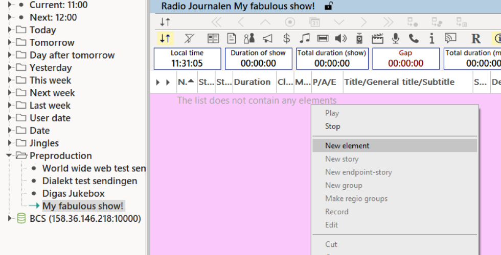Select the microphone filter icon
Screen dimensions: 501x255
pyautogui.click(x=395, y=38)
